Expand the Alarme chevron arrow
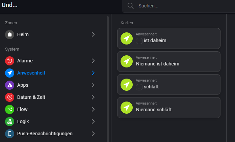235x142 pixels. (93, 61)
